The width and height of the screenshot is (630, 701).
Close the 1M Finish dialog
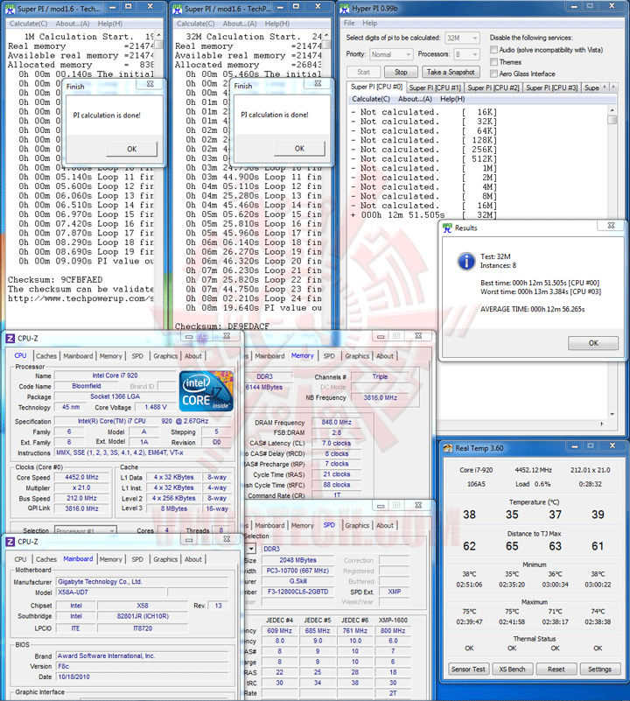coord(150,84)
